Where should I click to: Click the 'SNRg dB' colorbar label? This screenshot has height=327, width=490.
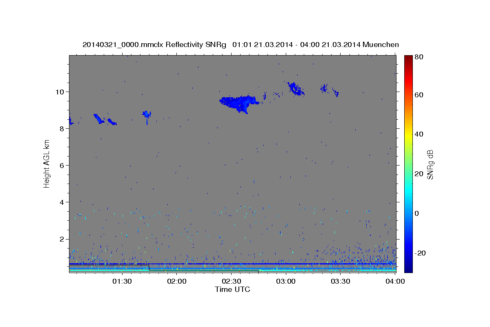(430, 164)
